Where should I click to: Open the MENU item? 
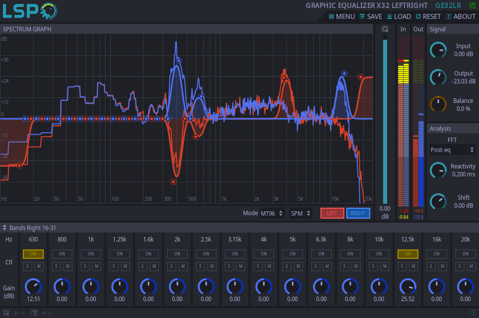coord(342,16)
